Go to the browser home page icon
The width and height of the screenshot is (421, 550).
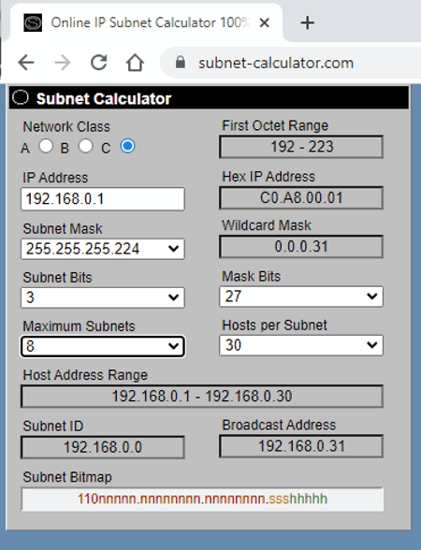135,64
